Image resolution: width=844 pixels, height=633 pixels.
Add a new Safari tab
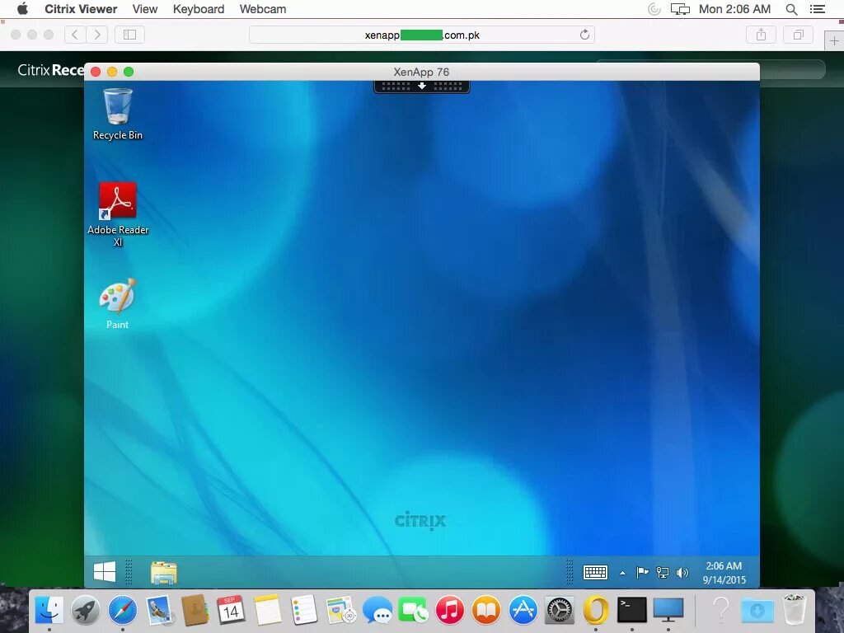pos(834,41)
